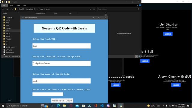Focus the save location field D:\Python\Jarvis
This screenshot has height=108, width=192.
pos(61,63)
